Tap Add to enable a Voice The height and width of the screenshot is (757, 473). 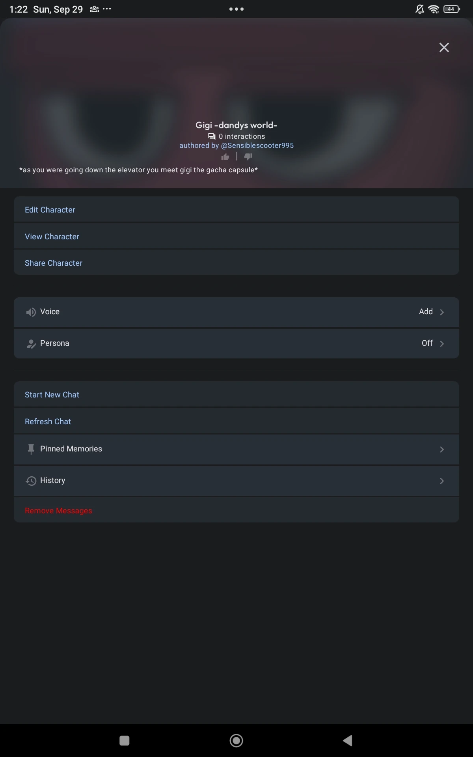tap(426, 311)
